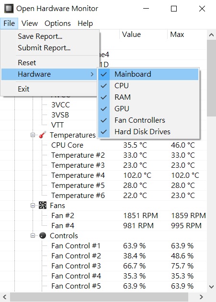Collapse the Temperatures tree node

coord(33,135)
